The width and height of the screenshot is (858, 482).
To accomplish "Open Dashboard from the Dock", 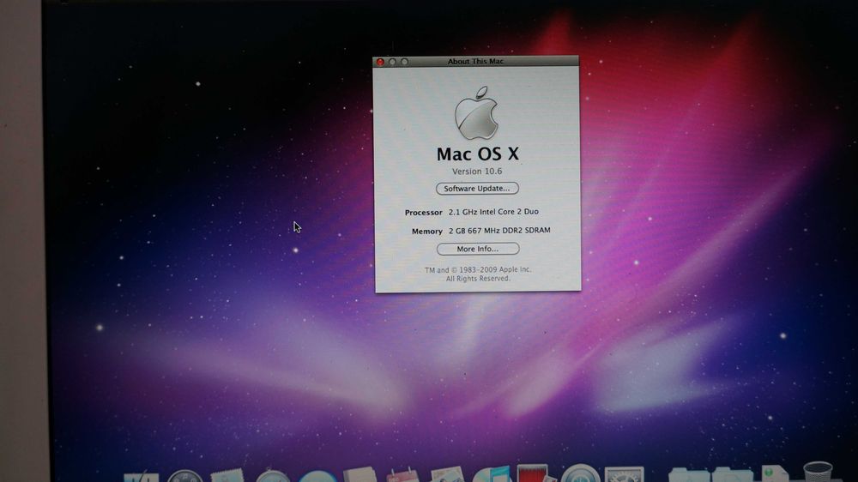I will pos(185,476).
